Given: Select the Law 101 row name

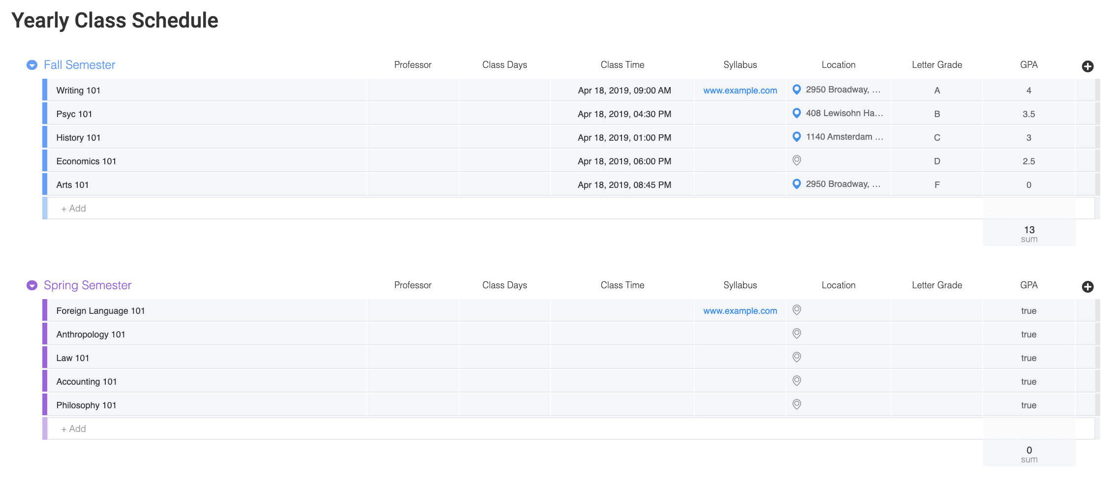Looking at the screenshot, I should pyautogui.click(x=73, y=358).
